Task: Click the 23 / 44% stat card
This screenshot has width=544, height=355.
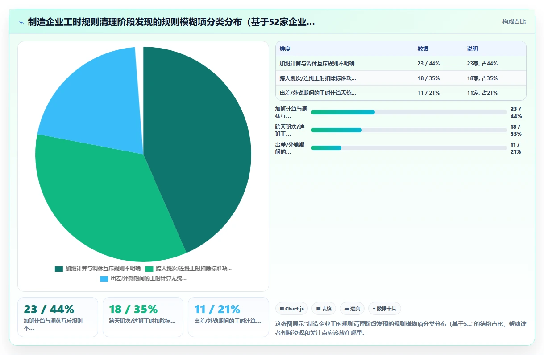Action: 58,317
